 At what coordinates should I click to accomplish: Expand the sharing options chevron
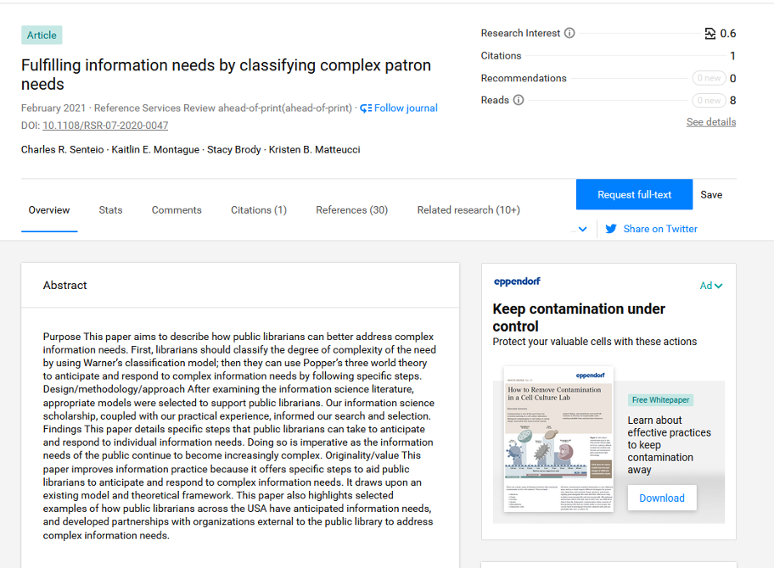(583, 229)
